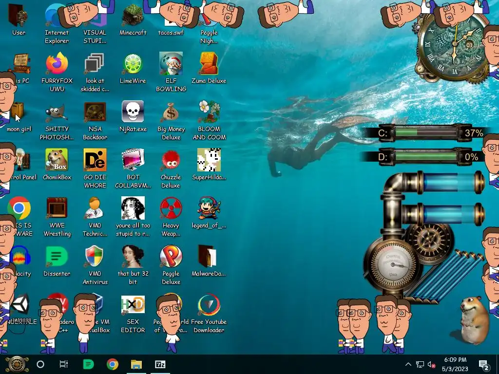The image size is (499, 374).
Task: Click the D: drive usage bar
Action: (x=426, y=157)
